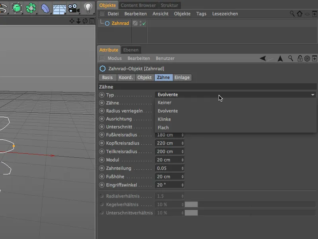Toggle animation dot for Ausrichtung
Image resolution: width=318 pixels, height=239 pixels.
tap(102, 119)
